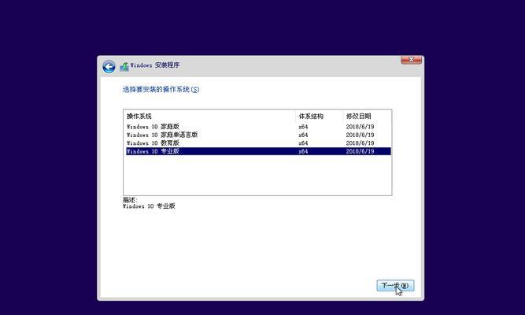Select Windows 10 家庭版 row
This screenshot has height=315, width=525.
tap(258, 127)
